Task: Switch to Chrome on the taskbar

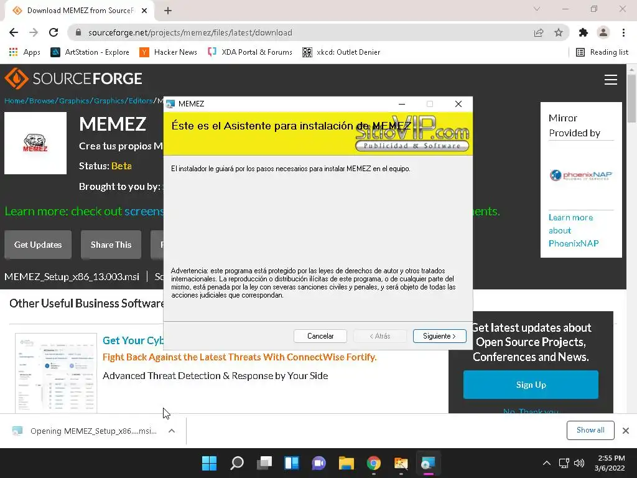Action: [374, 463]
